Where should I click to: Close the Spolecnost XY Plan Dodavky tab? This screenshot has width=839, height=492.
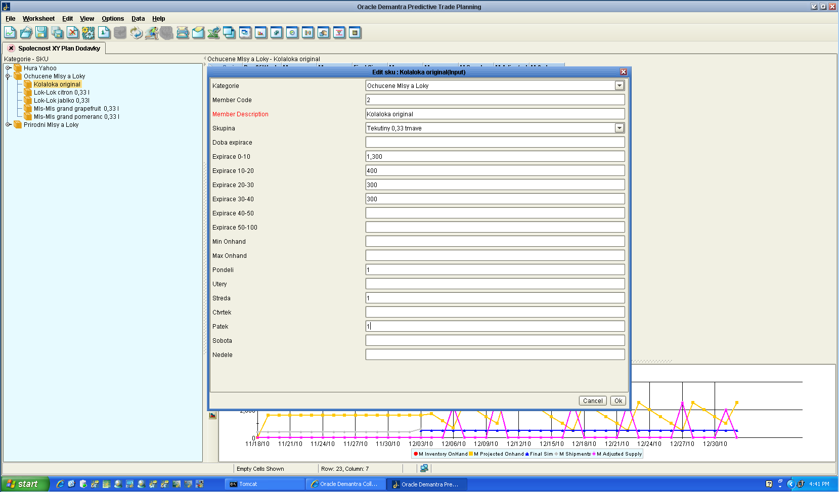(11, 48)
